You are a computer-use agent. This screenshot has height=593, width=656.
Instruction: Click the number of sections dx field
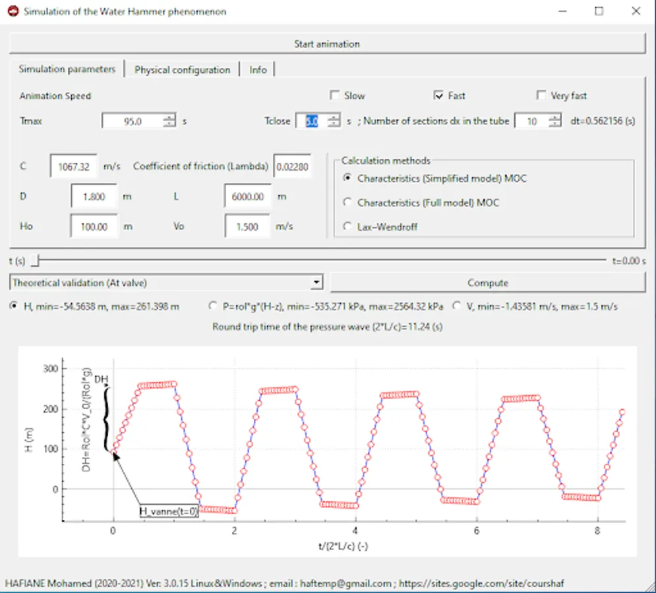(x=531, y=121)
